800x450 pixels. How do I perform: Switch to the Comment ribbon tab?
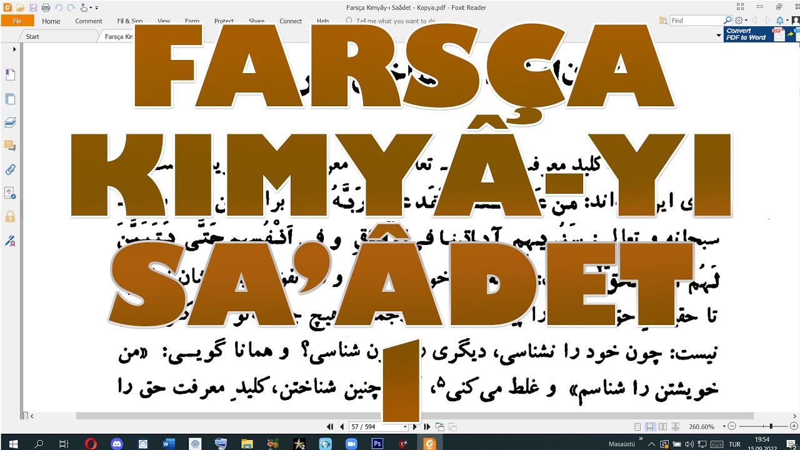coord(89,21)
